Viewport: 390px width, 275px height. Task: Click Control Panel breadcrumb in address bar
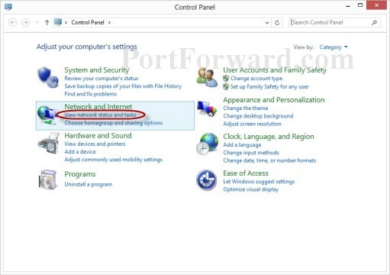click(88, 22)
